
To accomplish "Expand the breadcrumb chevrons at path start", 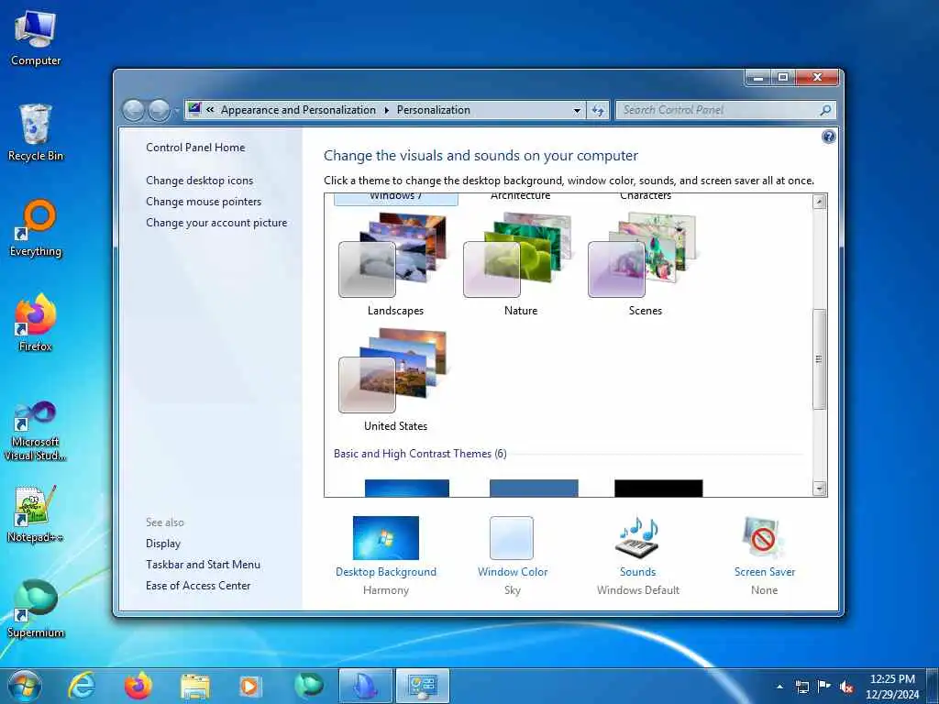I will (x=210, y=110).
